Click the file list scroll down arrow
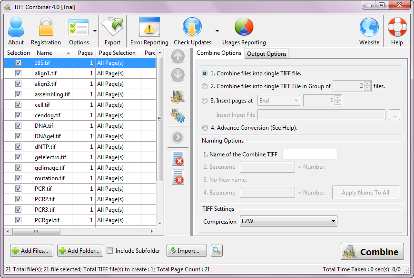 pyautogui.click(x=160, y=224)
